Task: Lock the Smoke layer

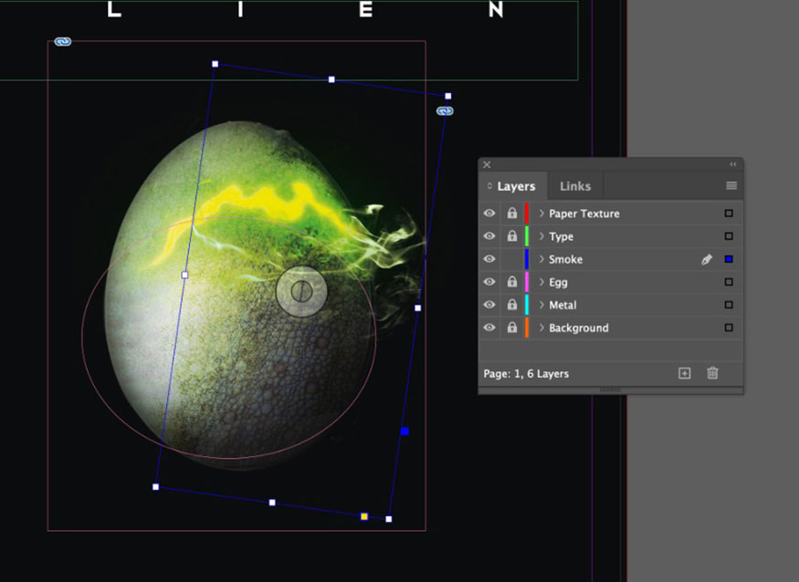Action: [512, 259]
